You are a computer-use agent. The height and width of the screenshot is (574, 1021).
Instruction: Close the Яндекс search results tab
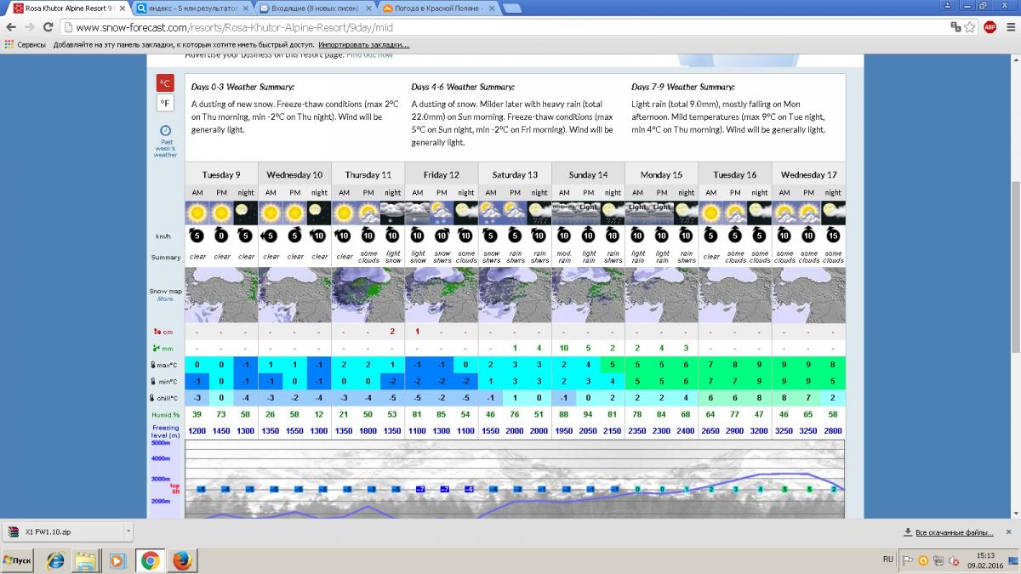[x=245, y=9]
